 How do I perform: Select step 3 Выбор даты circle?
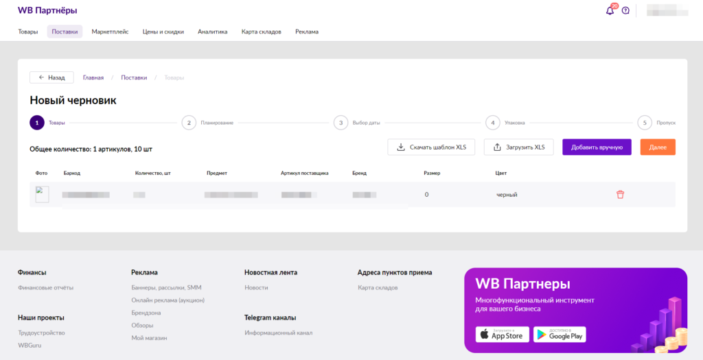point(341,123)
